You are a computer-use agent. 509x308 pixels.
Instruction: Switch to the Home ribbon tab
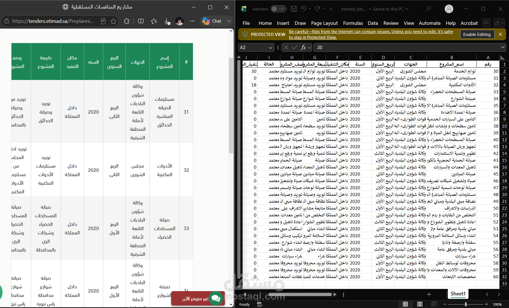pos(265,23)
